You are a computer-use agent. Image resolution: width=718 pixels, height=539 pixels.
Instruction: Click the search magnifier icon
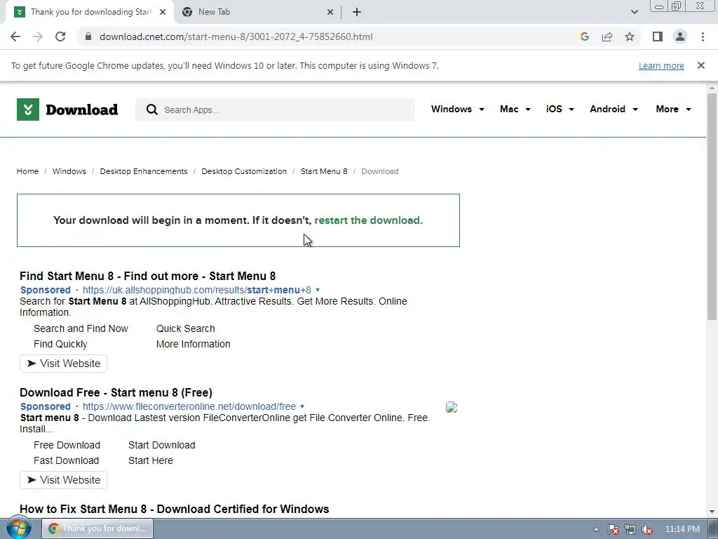click(152, 109)
